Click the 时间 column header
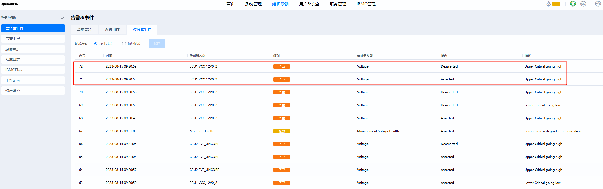The width and height of the screenshot is (603, 189). pos(109,56)
